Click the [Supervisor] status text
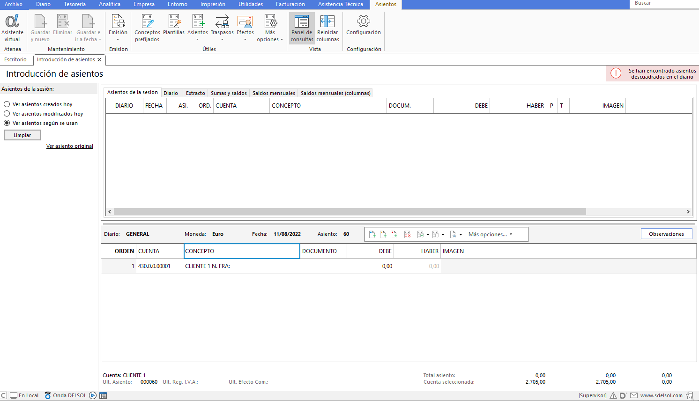The height and width of the screenshot is (401, 699). 592,395
